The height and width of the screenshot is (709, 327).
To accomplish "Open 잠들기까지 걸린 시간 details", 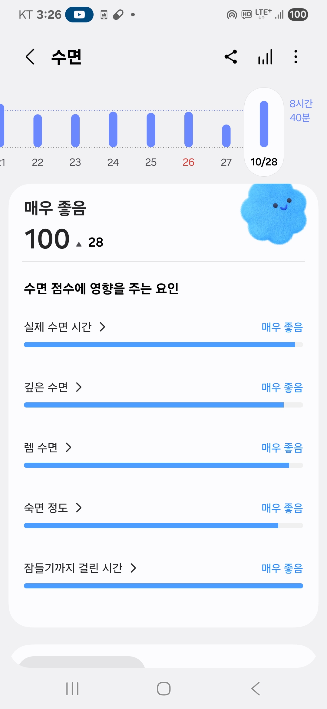I will click(133, 568).
